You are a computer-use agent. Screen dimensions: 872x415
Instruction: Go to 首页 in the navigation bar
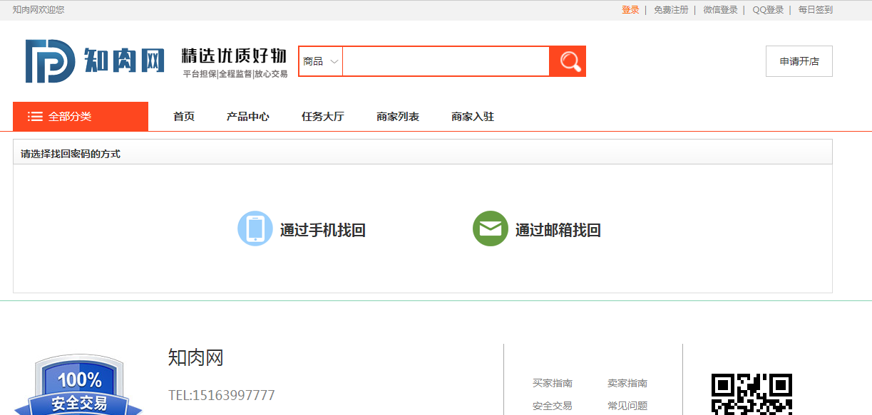(184, 117)
